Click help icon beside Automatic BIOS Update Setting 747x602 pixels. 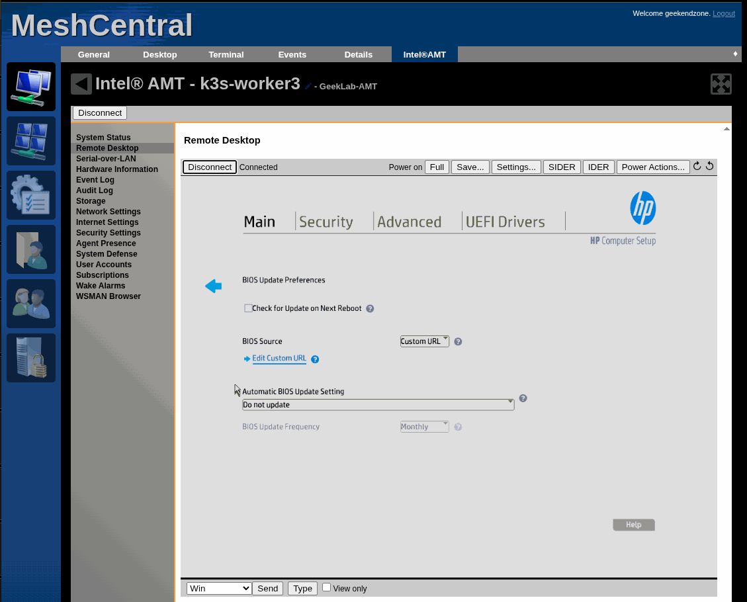pos(523,398)
